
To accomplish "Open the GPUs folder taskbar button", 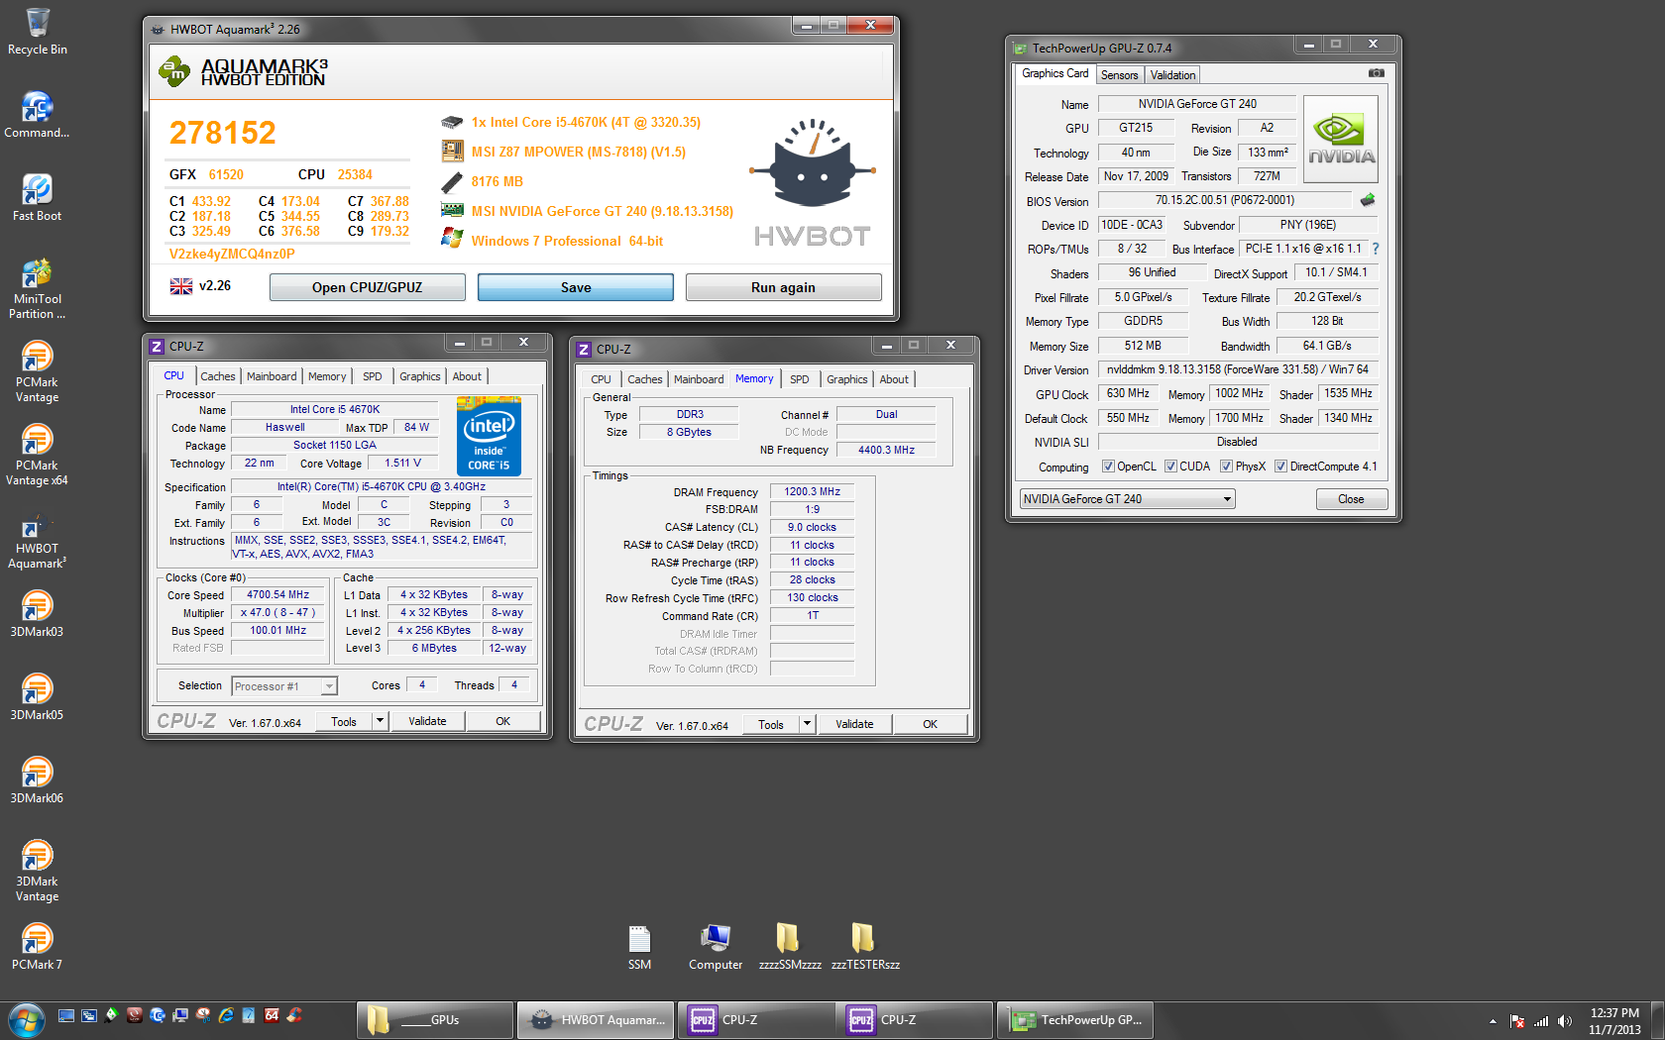I will pyautogui.click(x=436, y=1020).
